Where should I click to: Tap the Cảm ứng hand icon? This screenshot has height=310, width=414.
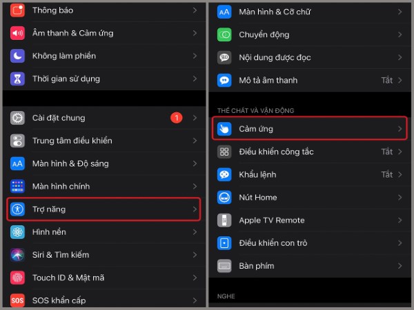pyautogui.click(x=224, y=129)
